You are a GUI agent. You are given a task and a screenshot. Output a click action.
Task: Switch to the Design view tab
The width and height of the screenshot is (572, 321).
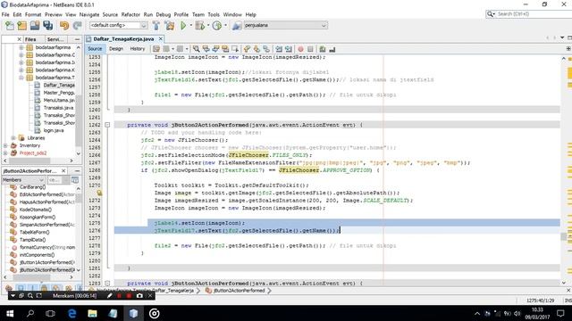116,49
